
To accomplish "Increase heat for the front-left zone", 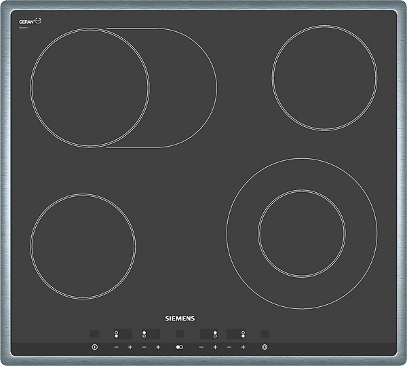I will click(x=130, y=347).
